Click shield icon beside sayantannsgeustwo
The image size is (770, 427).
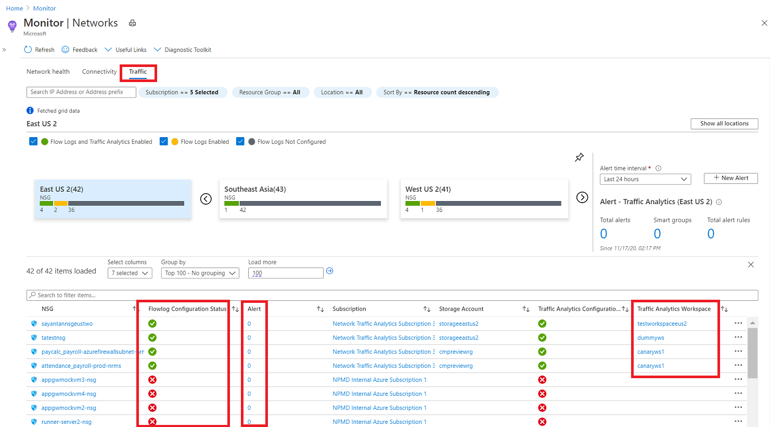34,324
